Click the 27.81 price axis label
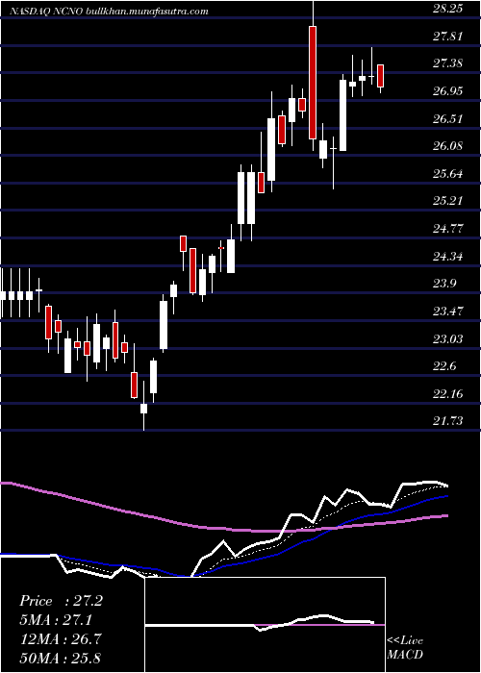 [x=447, y=37]
